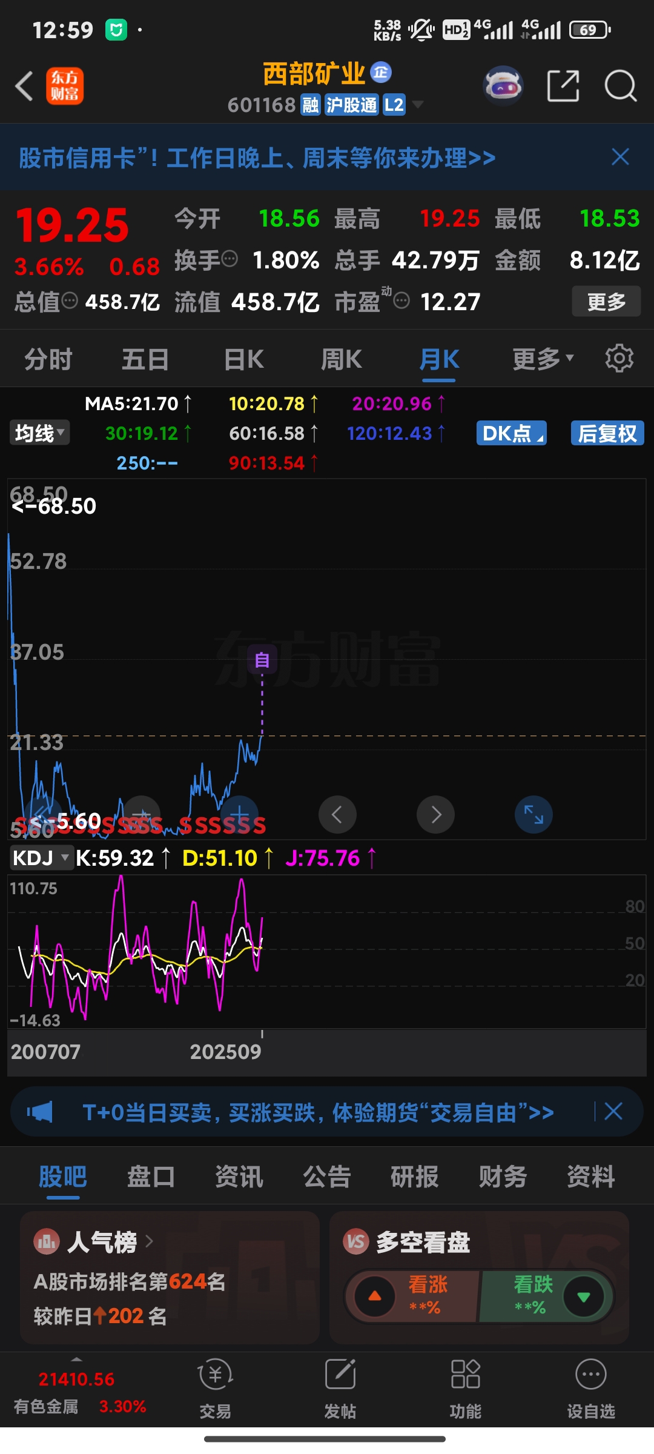Tap the 融 margin badge
Screen dimensions: 654x1454
tap(311, 105)
